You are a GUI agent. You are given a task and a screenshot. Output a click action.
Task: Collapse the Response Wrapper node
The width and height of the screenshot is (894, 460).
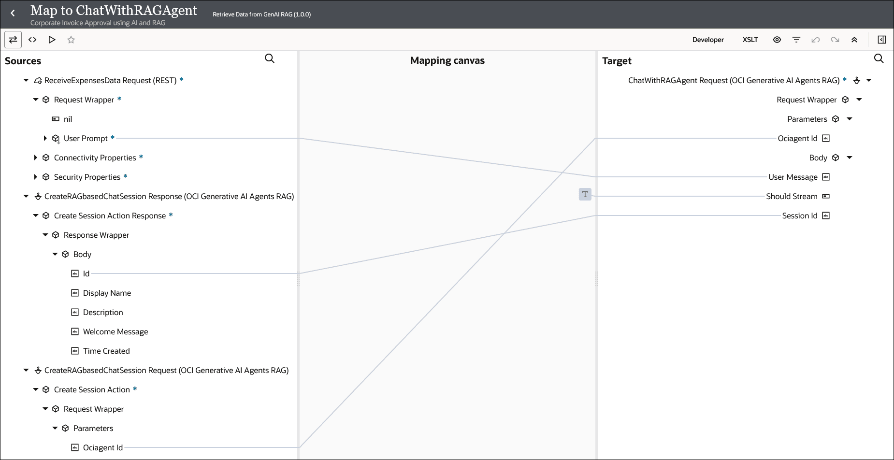(x=45, y=235)
